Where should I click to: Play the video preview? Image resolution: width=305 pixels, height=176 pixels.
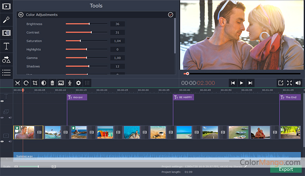[x=241, y=83]
